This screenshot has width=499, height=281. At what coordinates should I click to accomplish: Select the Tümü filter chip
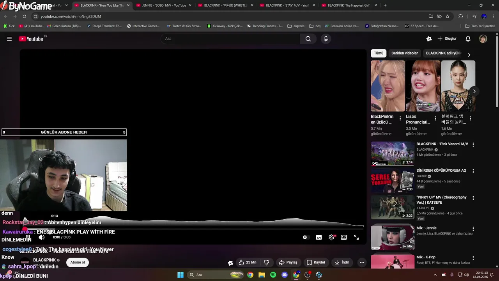(x=379, y=53)
